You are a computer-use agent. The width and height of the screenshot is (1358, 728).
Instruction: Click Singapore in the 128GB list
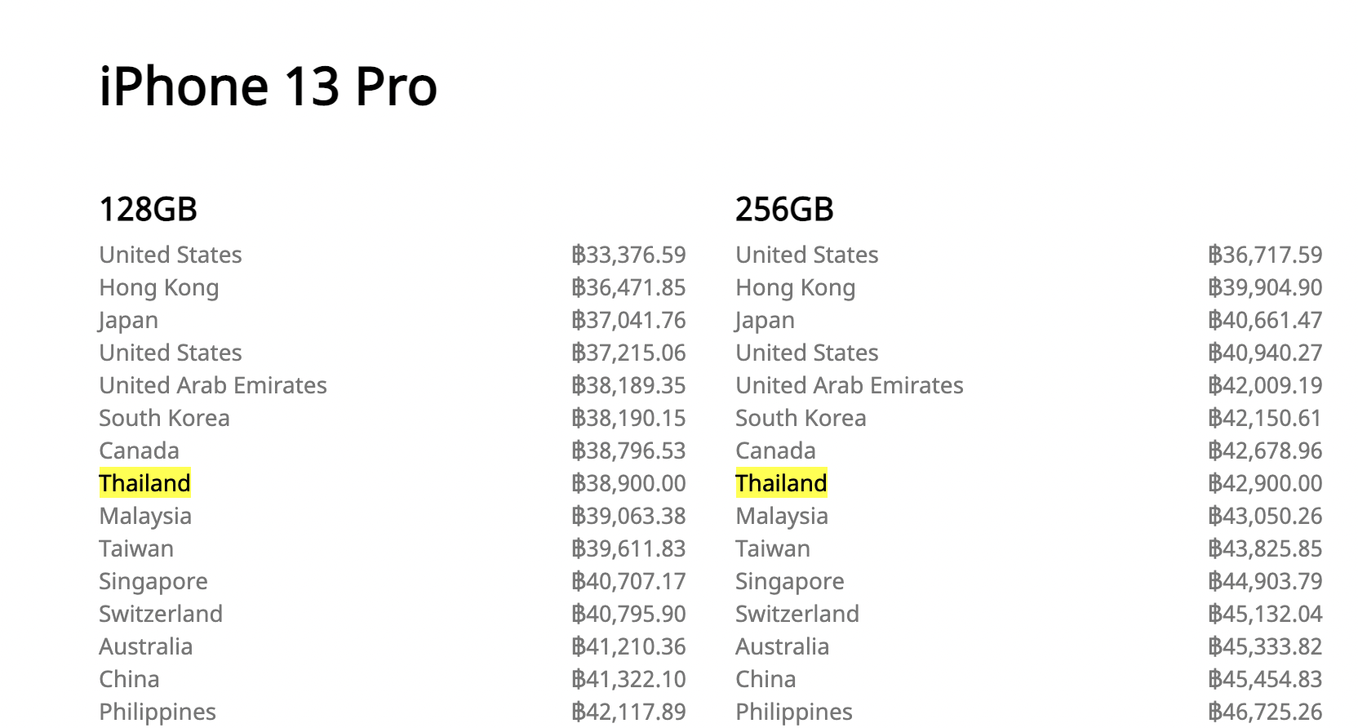(153, 581)
